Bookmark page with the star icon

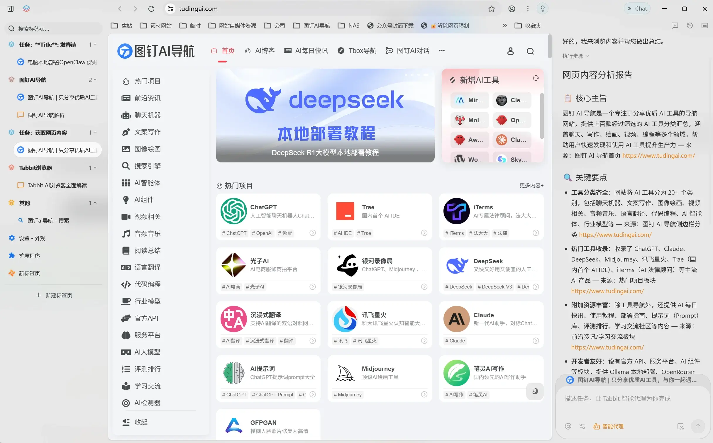[x=492, y=9]
